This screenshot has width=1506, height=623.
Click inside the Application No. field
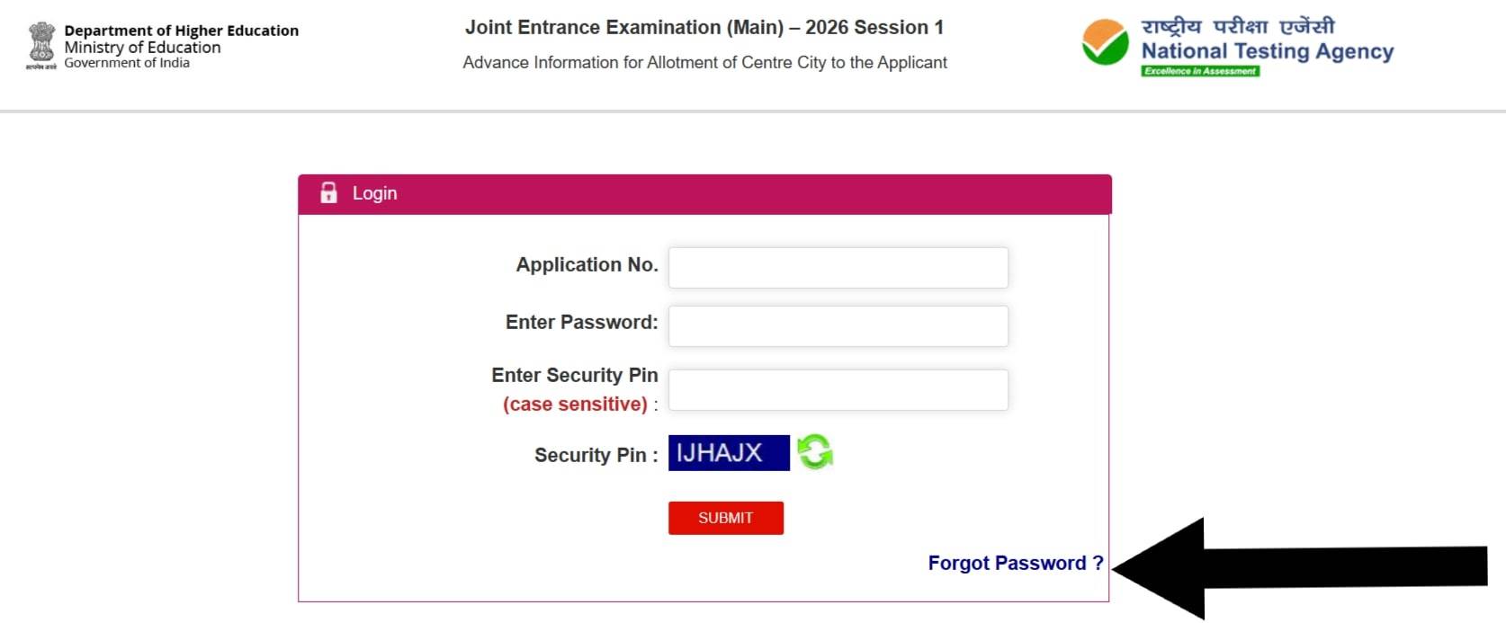tap(837, 267)
